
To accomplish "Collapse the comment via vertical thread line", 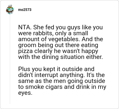I will pos(10,59).
